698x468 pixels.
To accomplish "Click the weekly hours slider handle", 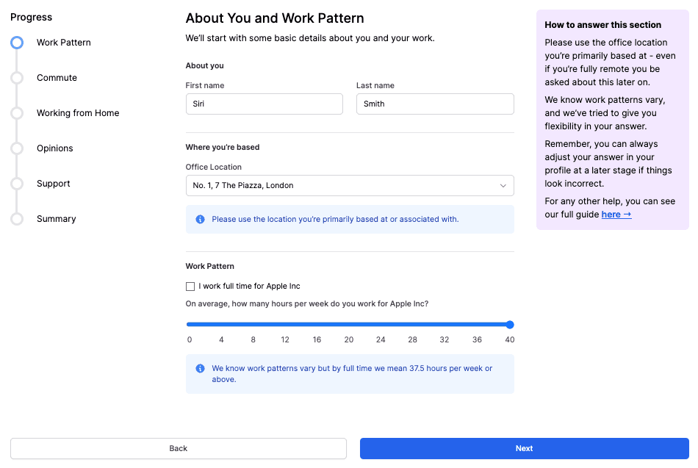I will (510, 325).
